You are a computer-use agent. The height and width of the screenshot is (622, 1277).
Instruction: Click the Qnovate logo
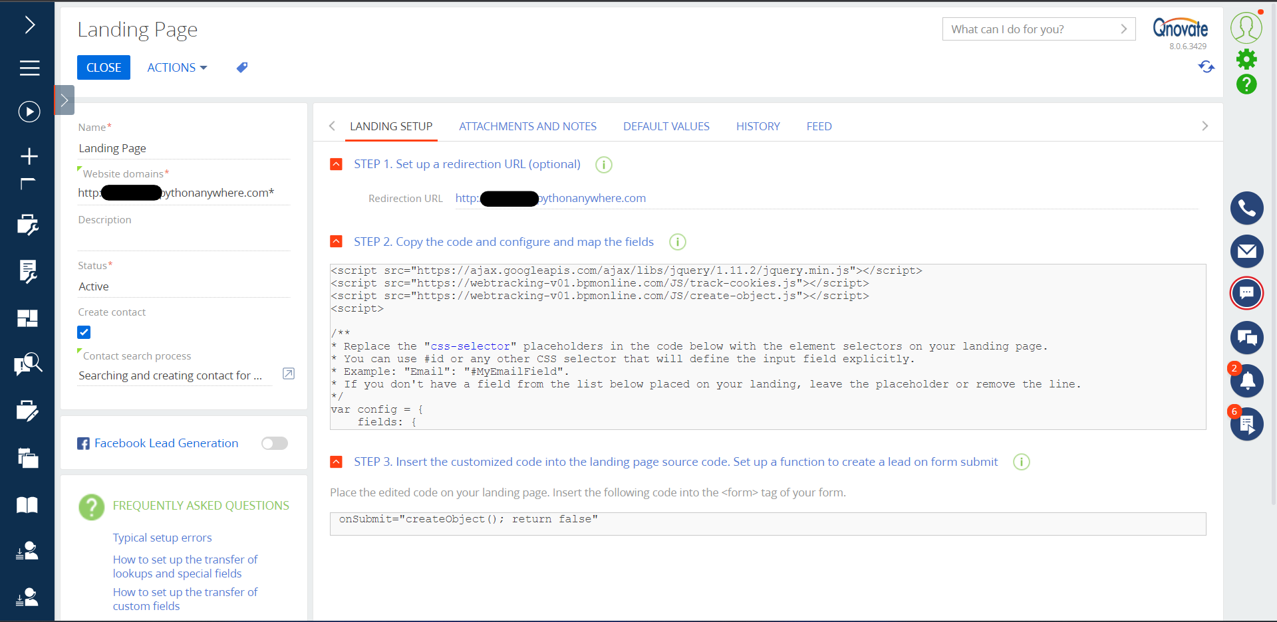coord(1181,28)
